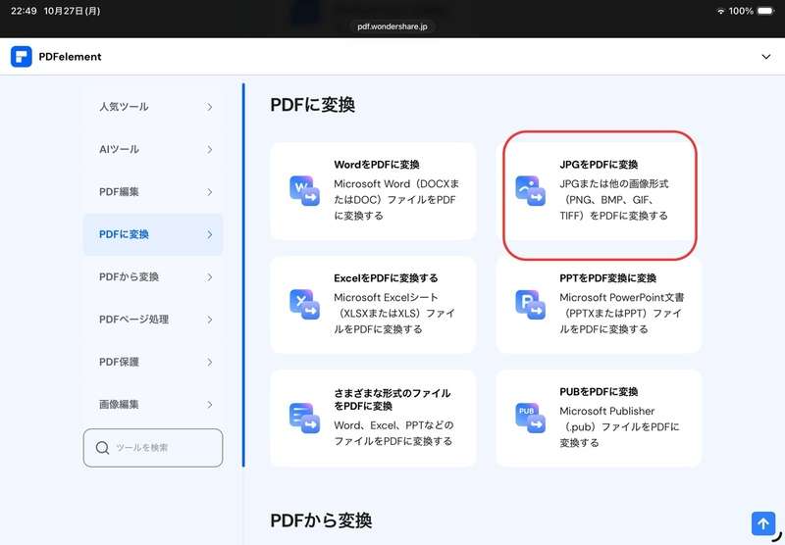Click the PPT to PDF icon
This screenshot has height=545, width=785.
530,305
